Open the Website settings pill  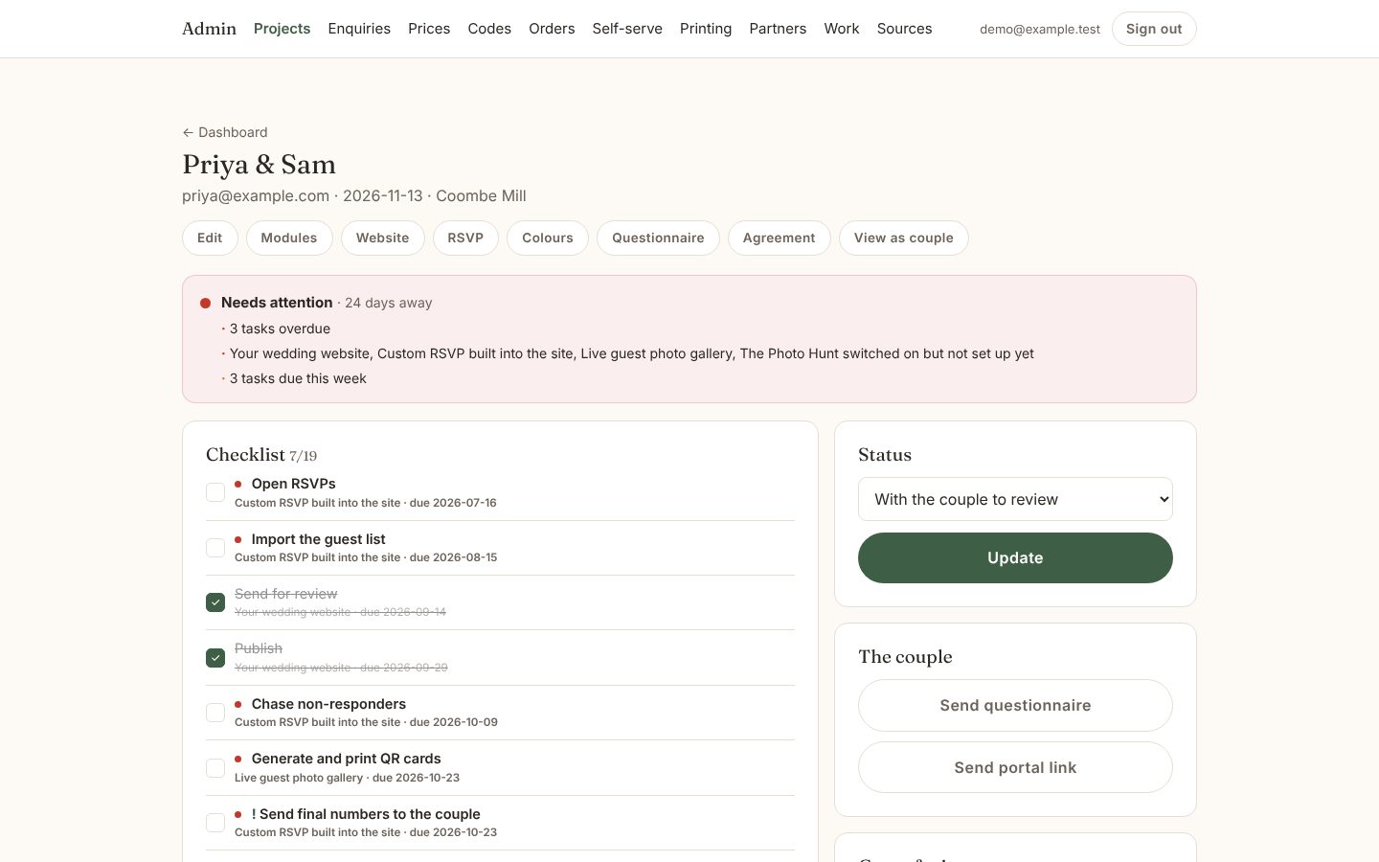click(382, 238)
